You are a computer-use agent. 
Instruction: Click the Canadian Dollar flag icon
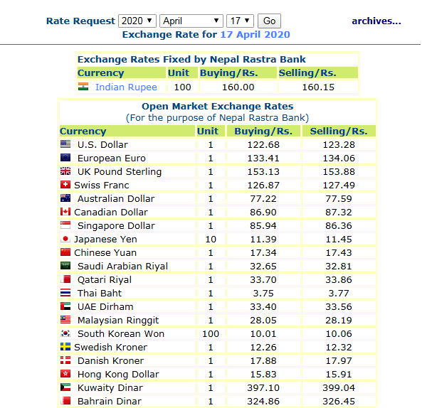[65, 212]
